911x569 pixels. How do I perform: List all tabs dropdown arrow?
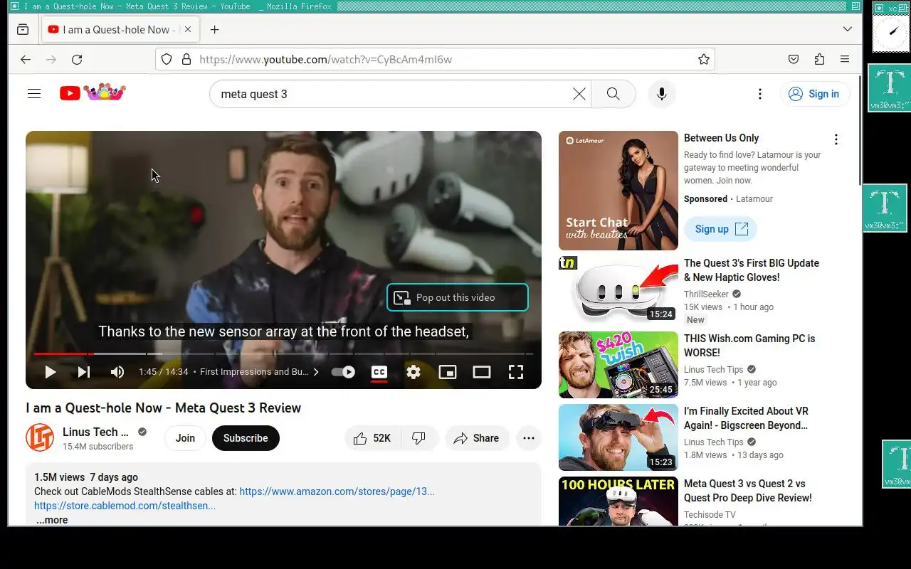point(848,29)
